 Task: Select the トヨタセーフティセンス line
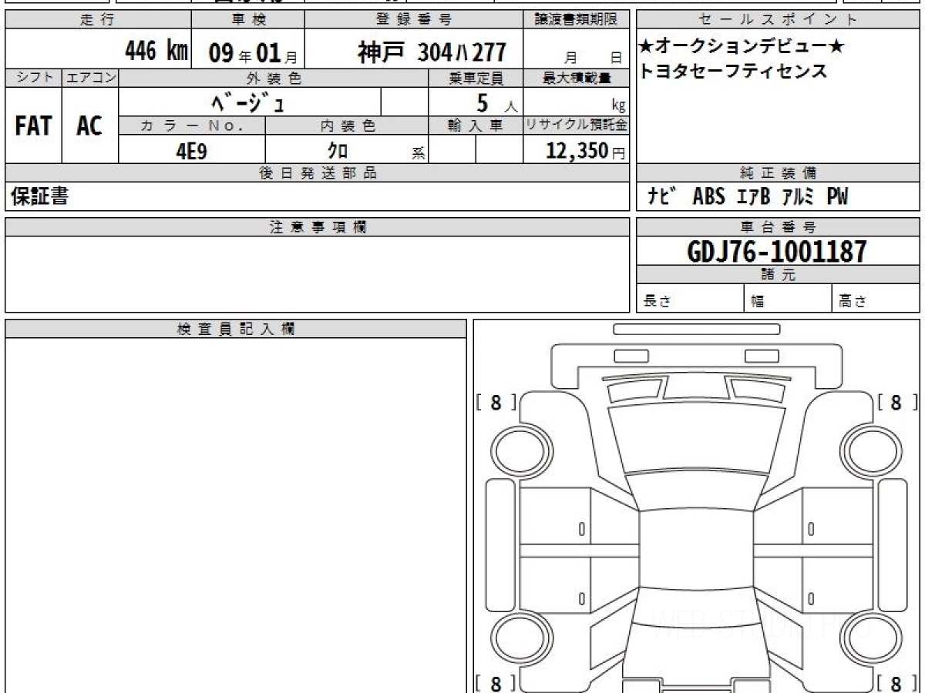click(x=733, y=71)
